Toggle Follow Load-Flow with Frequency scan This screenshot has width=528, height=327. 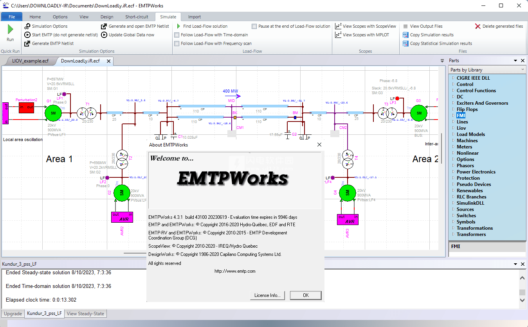(x=177, y=43)
